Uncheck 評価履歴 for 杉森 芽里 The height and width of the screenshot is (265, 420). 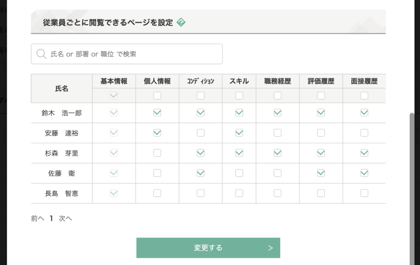(x=321, y=153)
